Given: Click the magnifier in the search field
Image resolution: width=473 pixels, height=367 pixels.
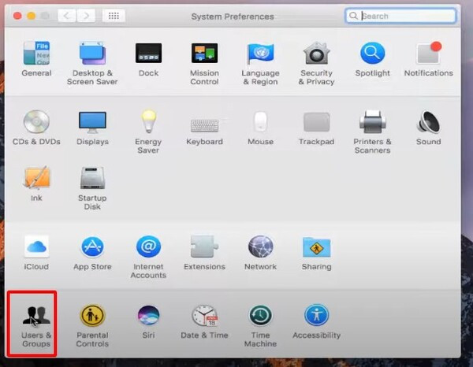Looking at the screenshot, I should point(353,16).
